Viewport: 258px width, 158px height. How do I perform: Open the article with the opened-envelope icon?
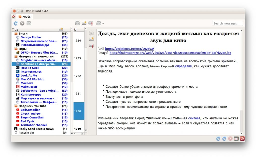(x=77, y=23)
